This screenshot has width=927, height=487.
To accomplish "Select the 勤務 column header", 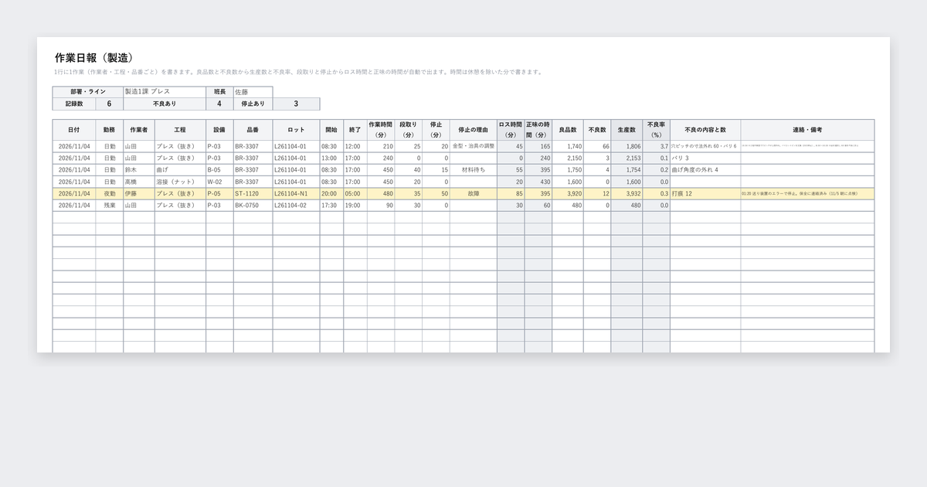I will click(x=110, y=130).
